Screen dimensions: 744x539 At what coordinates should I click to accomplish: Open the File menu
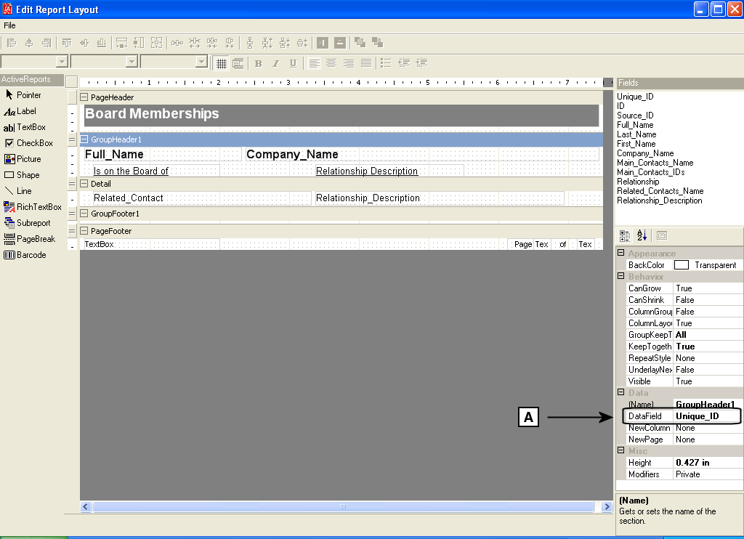[9, 25]
